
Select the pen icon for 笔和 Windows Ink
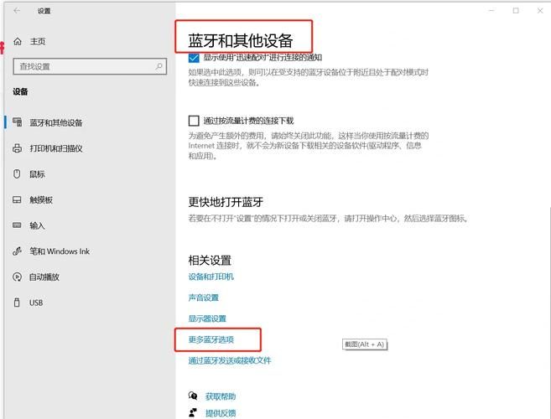17,251
